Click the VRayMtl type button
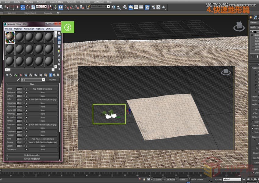The width and height of the screenshot is (259, 183). [52, 80]
